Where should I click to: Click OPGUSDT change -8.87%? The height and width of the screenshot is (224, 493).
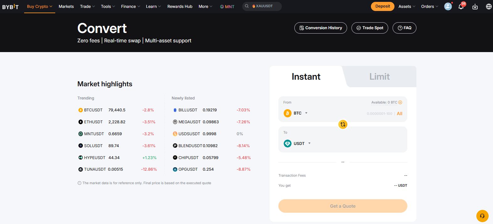244,169
